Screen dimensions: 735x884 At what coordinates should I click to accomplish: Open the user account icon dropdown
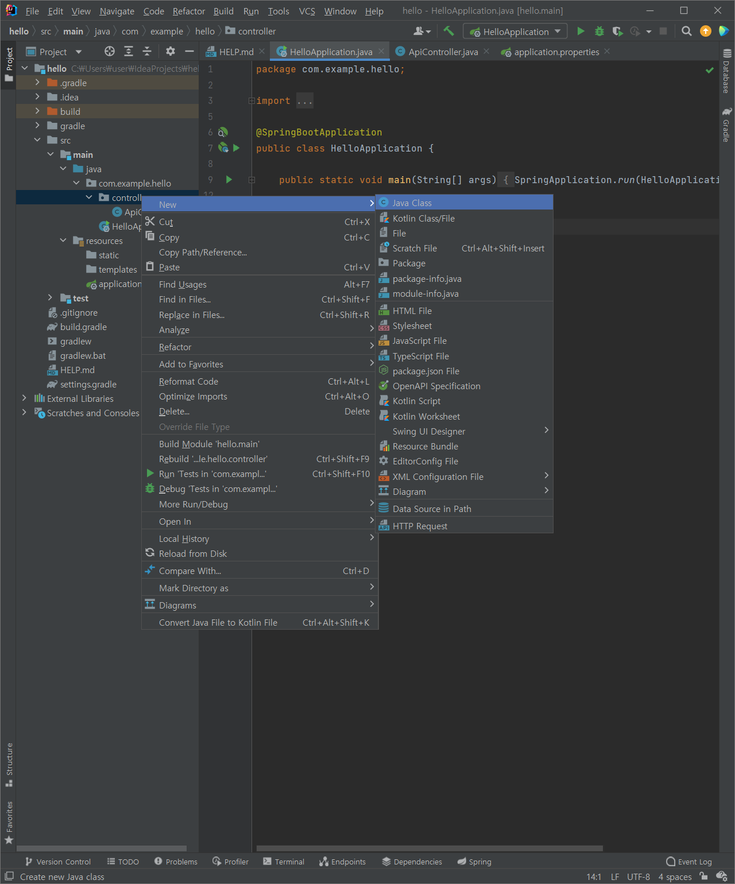click(422, 31)
